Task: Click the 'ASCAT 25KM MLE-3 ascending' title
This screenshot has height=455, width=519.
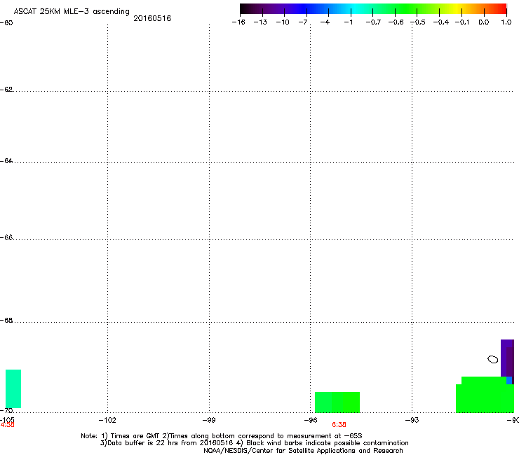Action: pyautogui.click(x=72, y=12)
